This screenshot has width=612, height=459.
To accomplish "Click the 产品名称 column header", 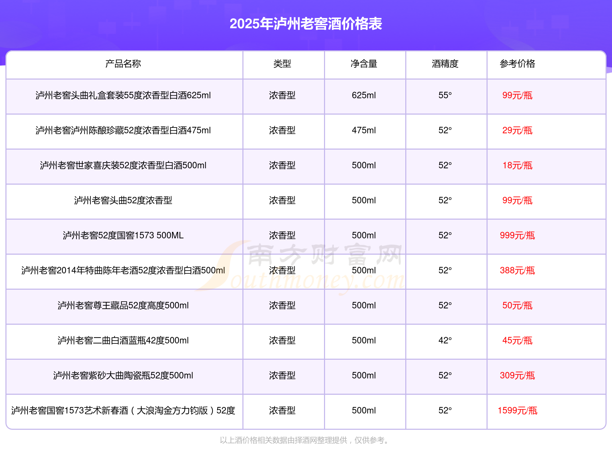I will [x=123, y=64].
